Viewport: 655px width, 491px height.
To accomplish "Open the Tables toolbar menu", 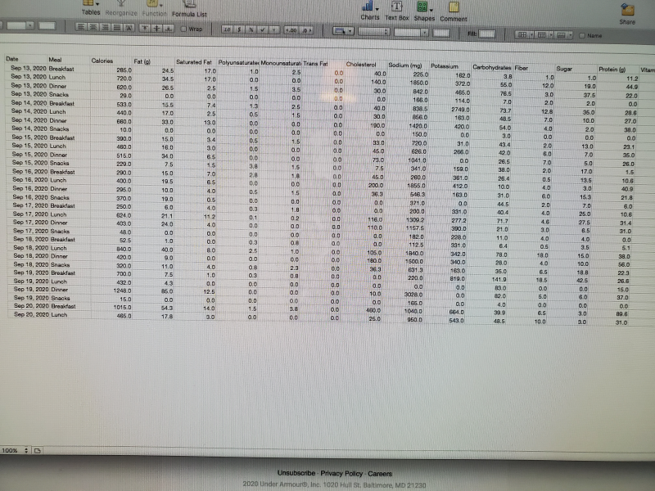I will [x=91, y=8].
